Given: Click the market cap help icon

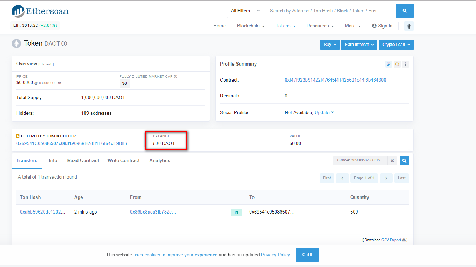Looking at the screenshot, I should [176, 76].
